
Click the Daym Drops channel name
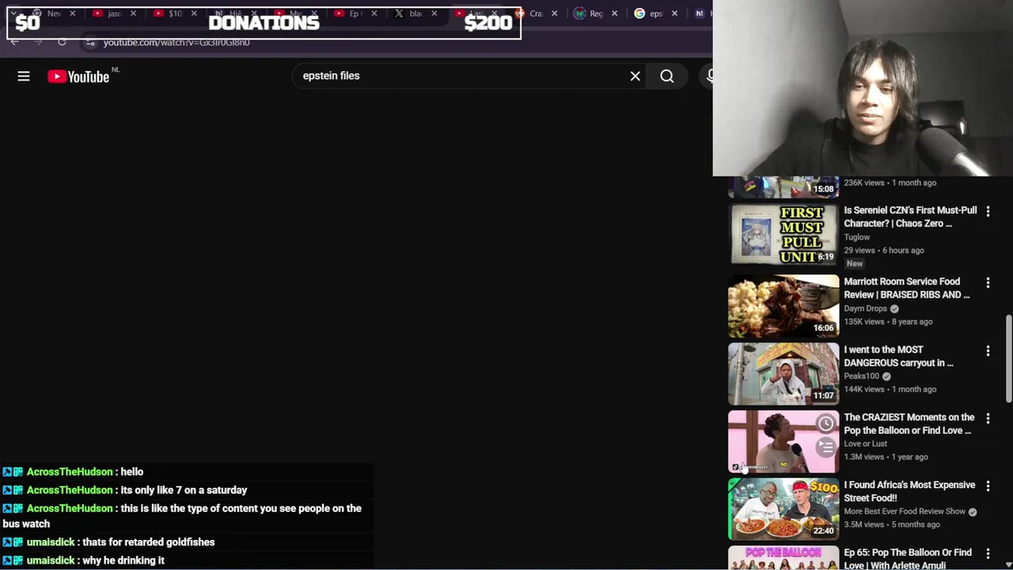[866, 309]
